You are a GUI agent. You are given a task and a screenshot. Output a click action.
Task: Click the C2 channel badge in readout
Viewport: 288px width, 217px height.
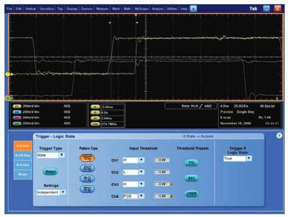(x=17, y=112)
